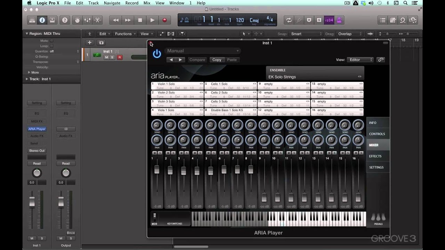Record-enable the Inst 1 track
This screenshot has width=445, height=250.
tap(120, 57)
